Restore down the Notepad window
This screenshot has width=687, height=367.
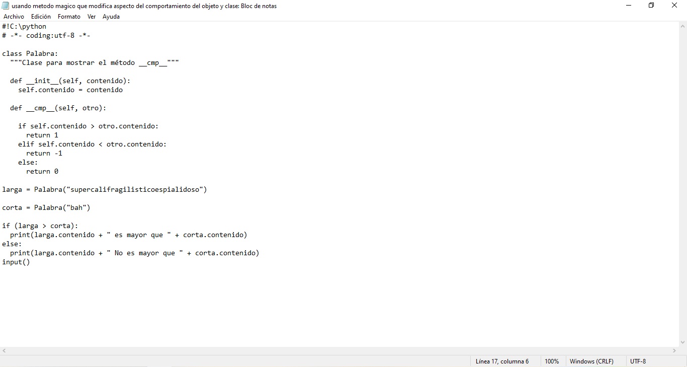click(651, 6)
